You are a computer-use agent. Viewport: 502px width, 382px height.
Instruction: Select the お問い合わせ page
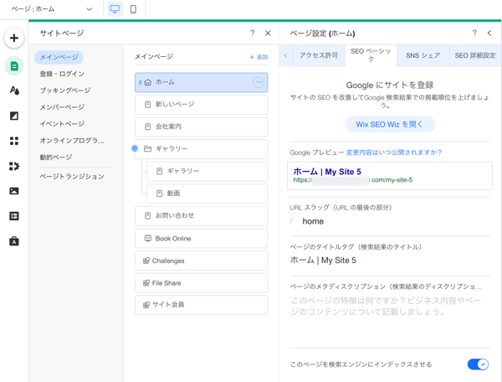[201, 215]
